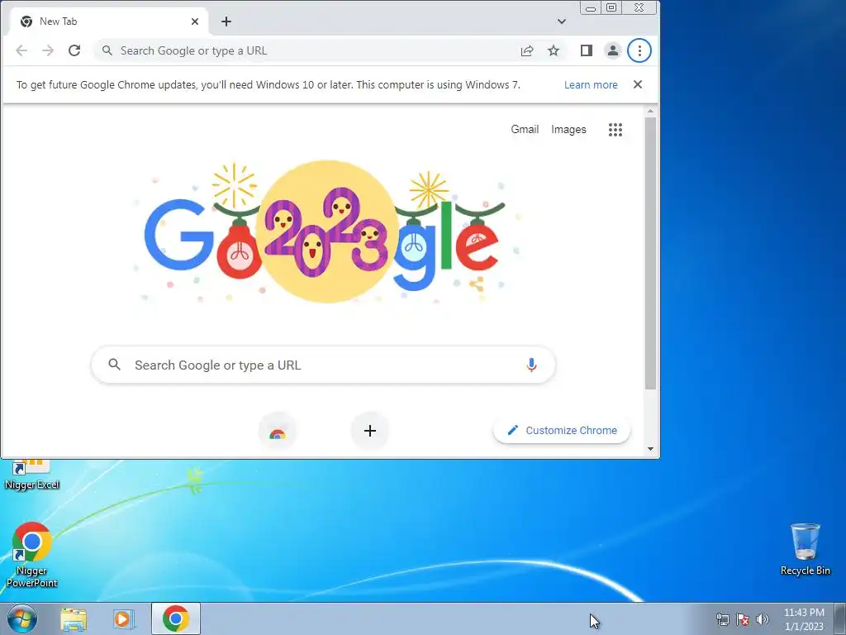Maximize the Chrome window
This screenshot has height=635, width=846.
point(611,7)
